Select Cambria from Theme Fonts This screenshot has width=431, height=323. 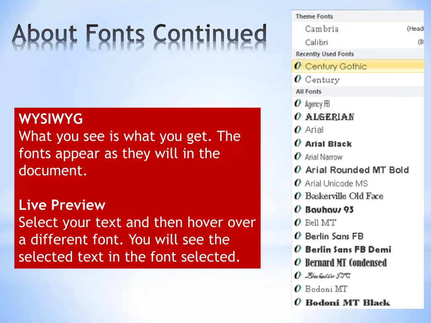[358, 29]
